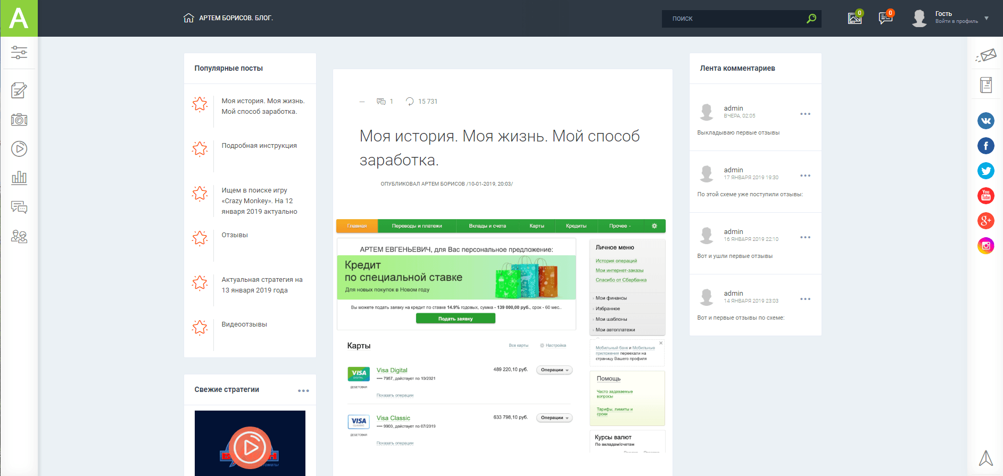Click the scroll-to-top arrow icon
1003x476 pixels.
[x=986, y=458]
